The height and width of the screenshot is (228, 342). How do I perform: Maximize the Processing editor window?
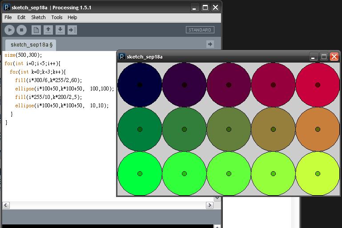(x=205, y=8)
